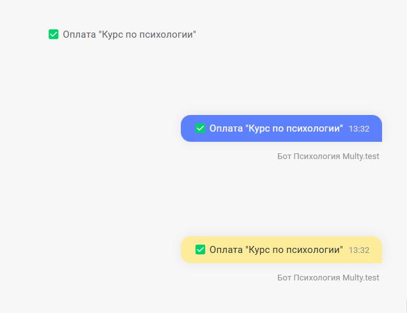This screenshot has height=313, width=407.
Task: Click the word Оплата in the top heading
Action: (79, 34)
